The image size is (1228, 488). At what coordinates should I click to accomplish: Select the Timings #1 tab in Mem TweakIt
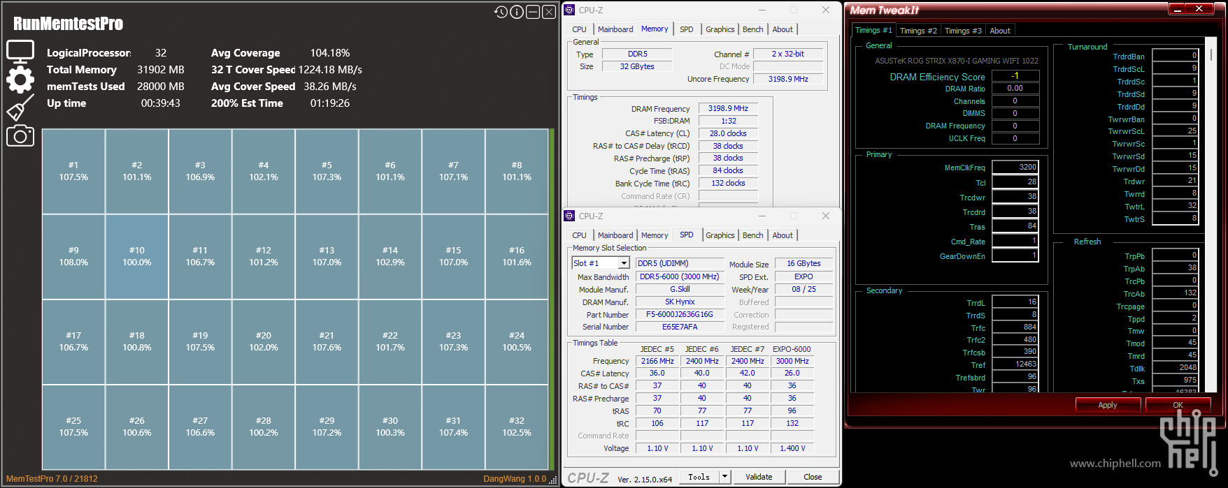point(873,30)
